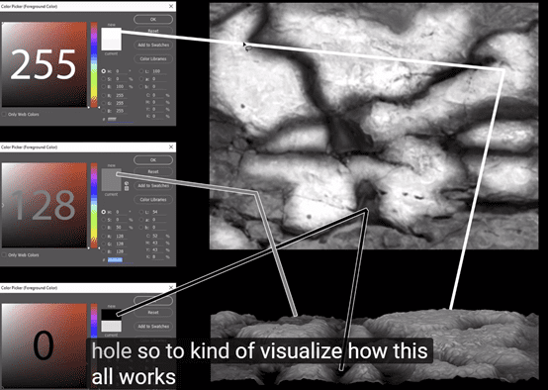This screenshot has height=390, width=548.
Task: Enable Only Web Colors in the 255 picker
Action: click(4, 115)
